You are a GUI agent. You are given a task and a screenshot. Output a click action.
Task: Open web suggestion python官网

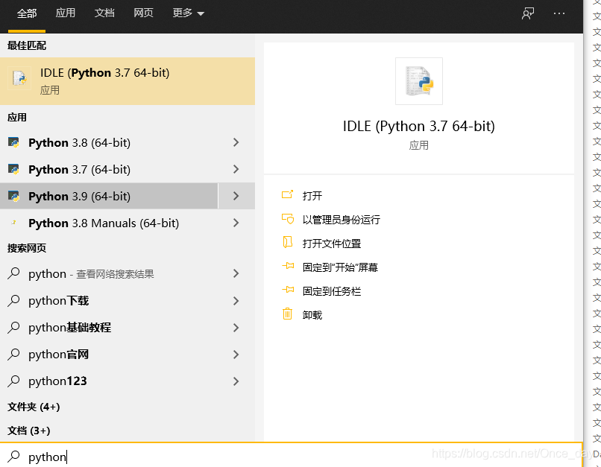point(109,355)
